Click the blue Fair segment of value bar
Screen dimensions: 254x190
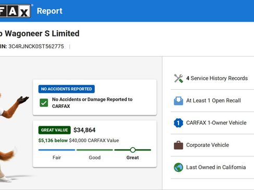click(x=57, y=150)
